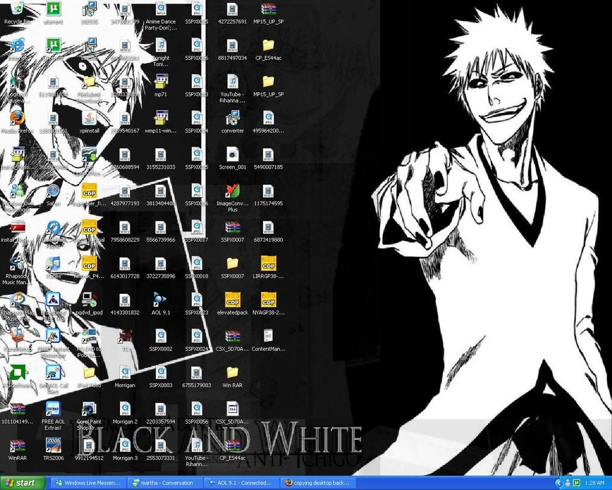
Task: Launch the Safari browser shortcut
Action: click(x=53, y=194)
